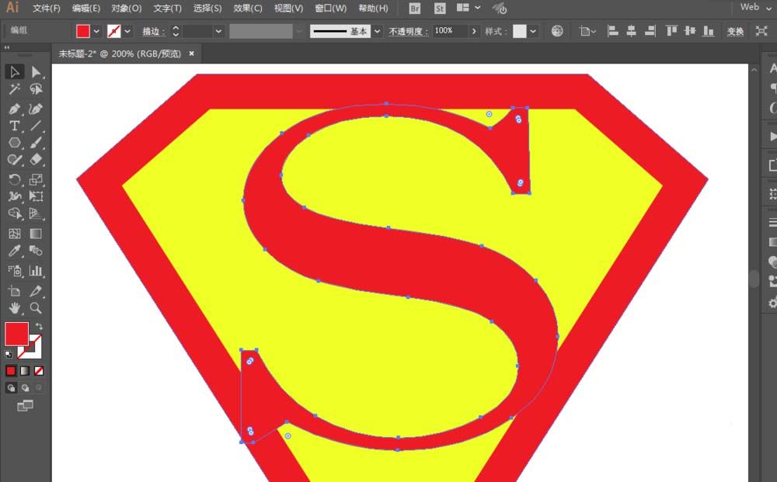Click the GPU performance rocket icon
The image size is (777, 482).
(x=500, y=8)
